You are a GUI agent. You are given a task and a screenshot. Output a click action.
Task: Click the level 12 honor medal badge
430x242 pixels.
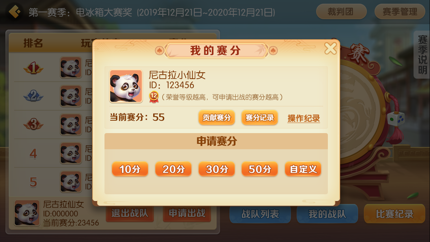click(x=154, y=97)
